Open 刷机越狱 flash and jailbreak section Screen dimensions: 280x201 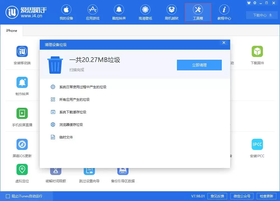pos(172,13)
